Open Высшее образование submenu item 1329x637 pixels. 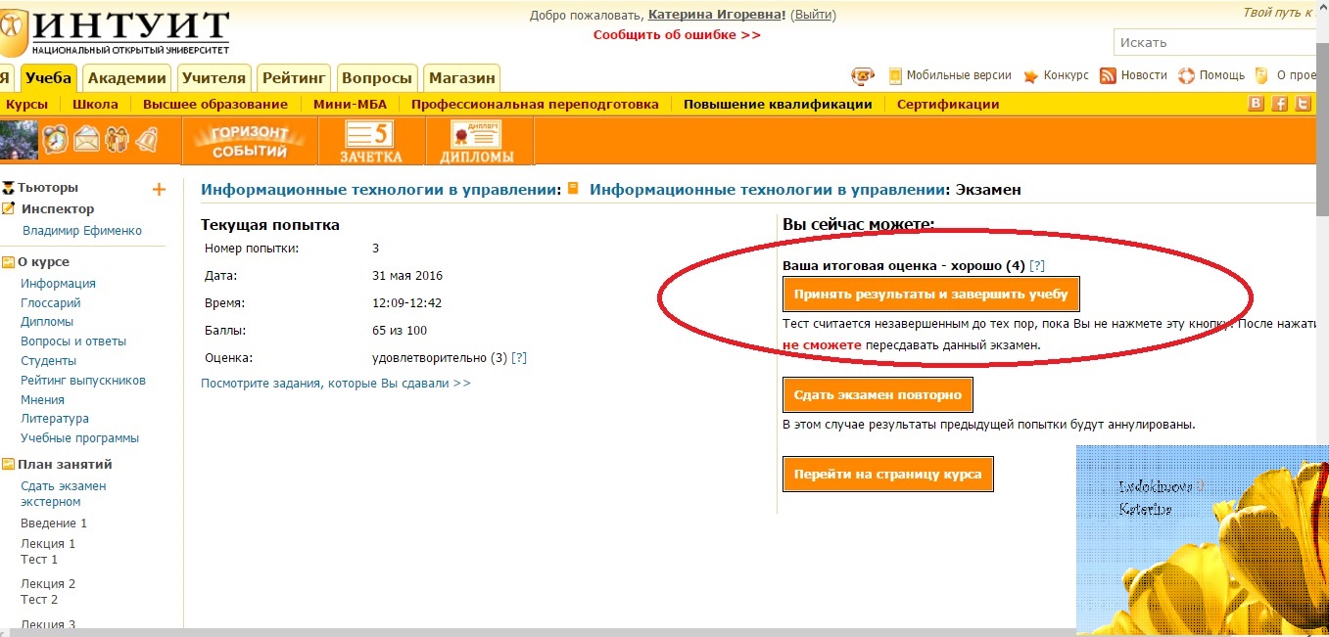[x=215, y=105]
